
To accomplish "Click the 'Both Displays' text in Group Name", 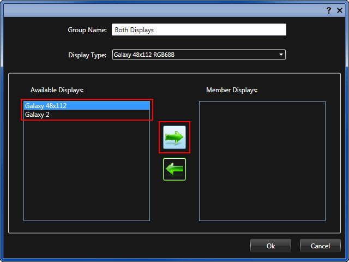I will (x=134, y=30).
